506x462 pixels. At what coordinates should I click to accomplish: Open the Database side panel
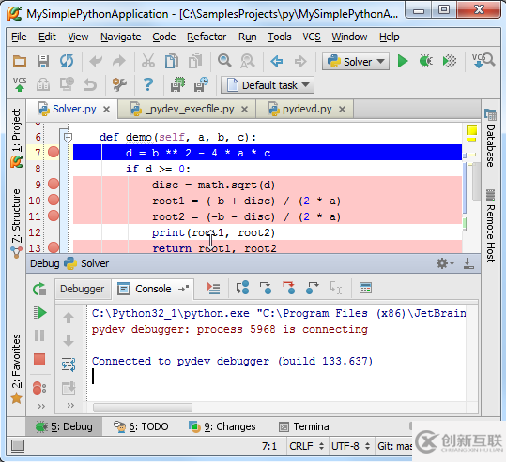point(490,138)
